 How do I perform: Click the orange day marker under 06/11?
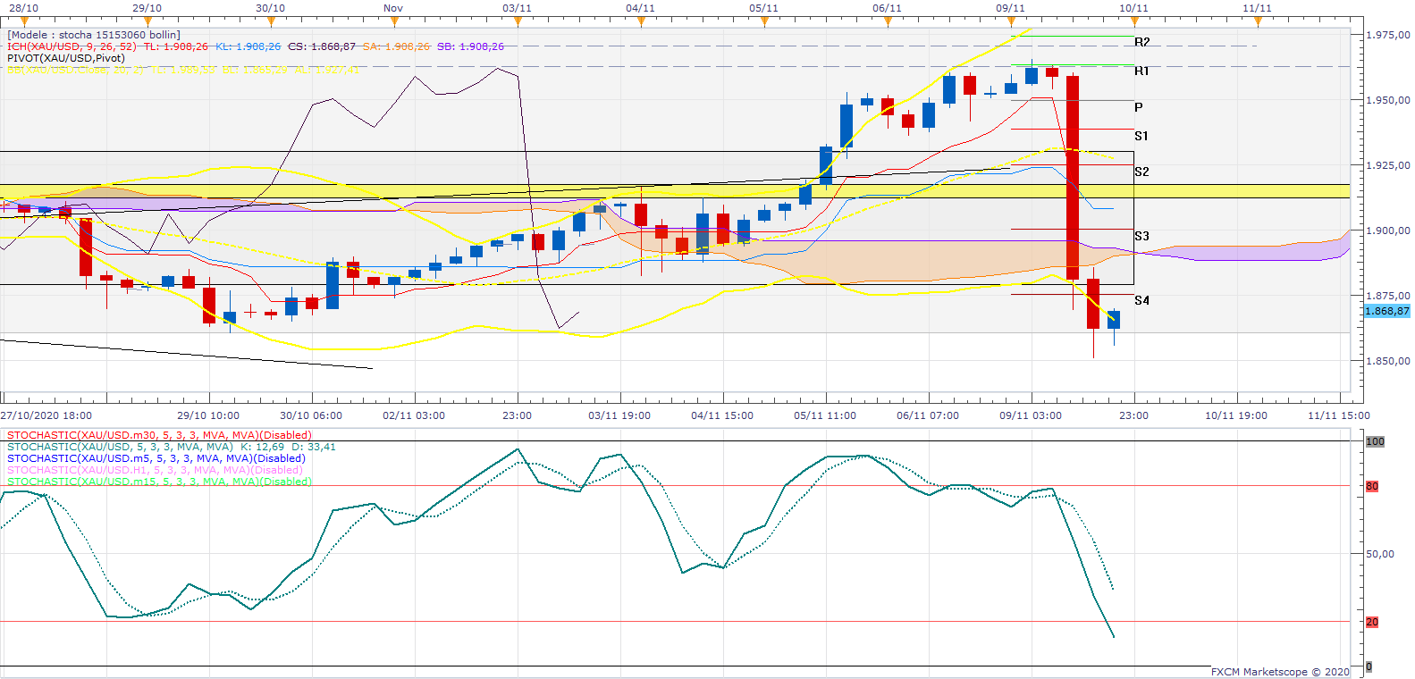[x=888, y=21]
